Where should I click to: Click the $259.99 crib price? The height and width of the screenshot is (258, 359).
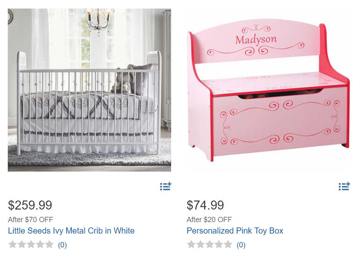30,205
